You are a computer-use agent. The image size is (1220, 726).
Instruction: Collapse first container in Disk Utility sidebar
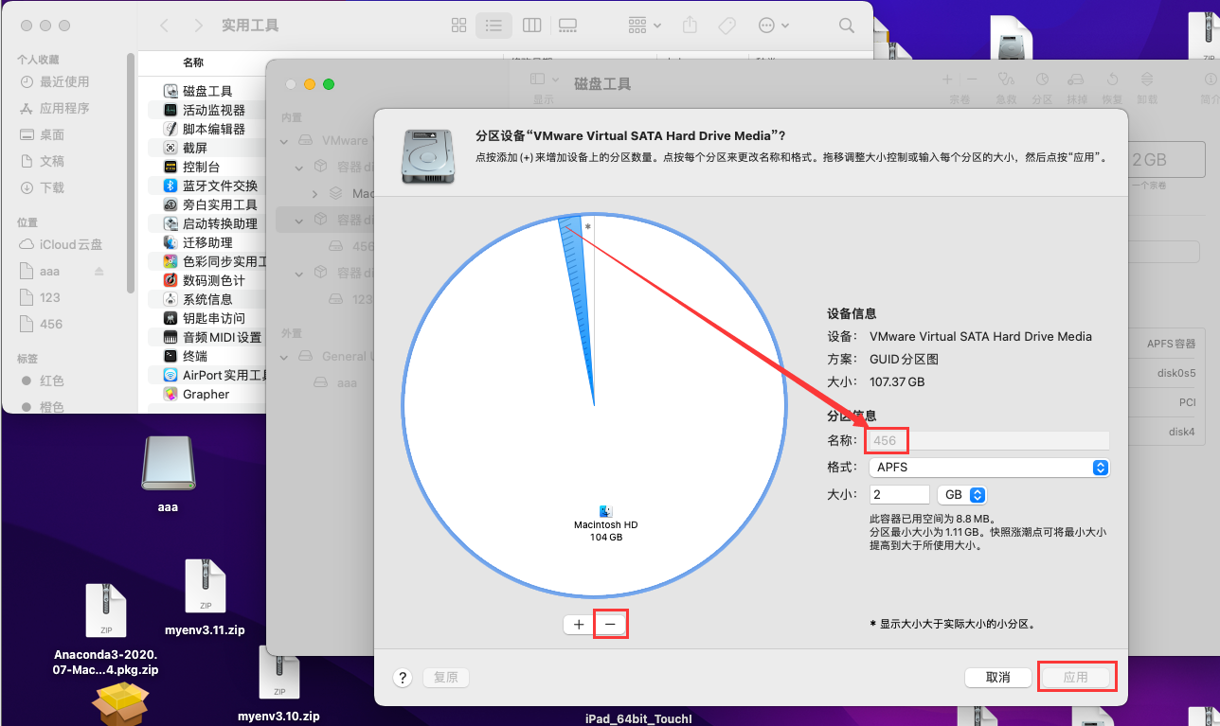(x=300, y=167)
